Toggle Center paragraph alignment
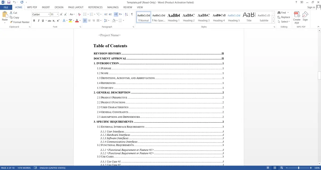The width and height of the screenshot is (321, 170). [89, 20]
